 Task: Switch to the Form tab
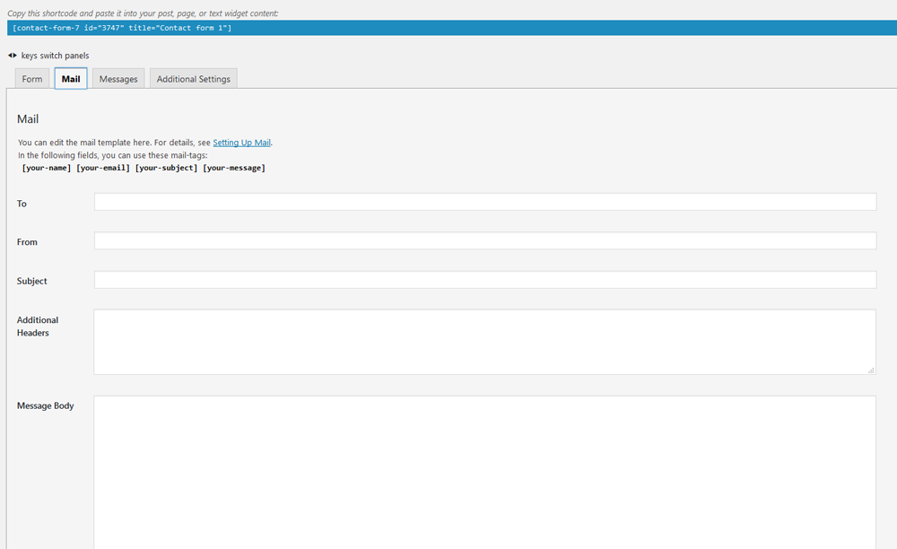(x=32, y=79)
